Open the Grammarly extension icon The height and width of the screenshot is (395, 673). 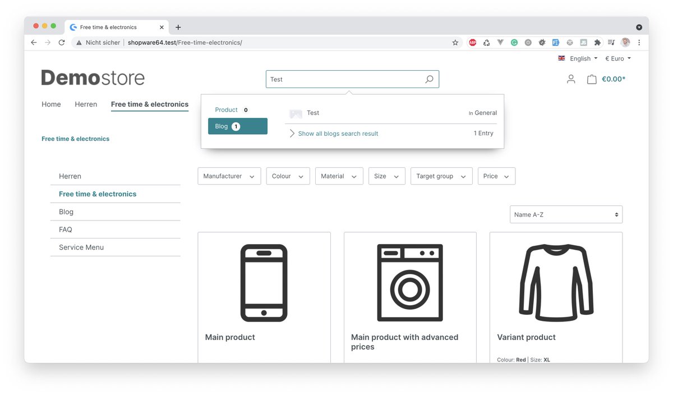tap(514, 42)
